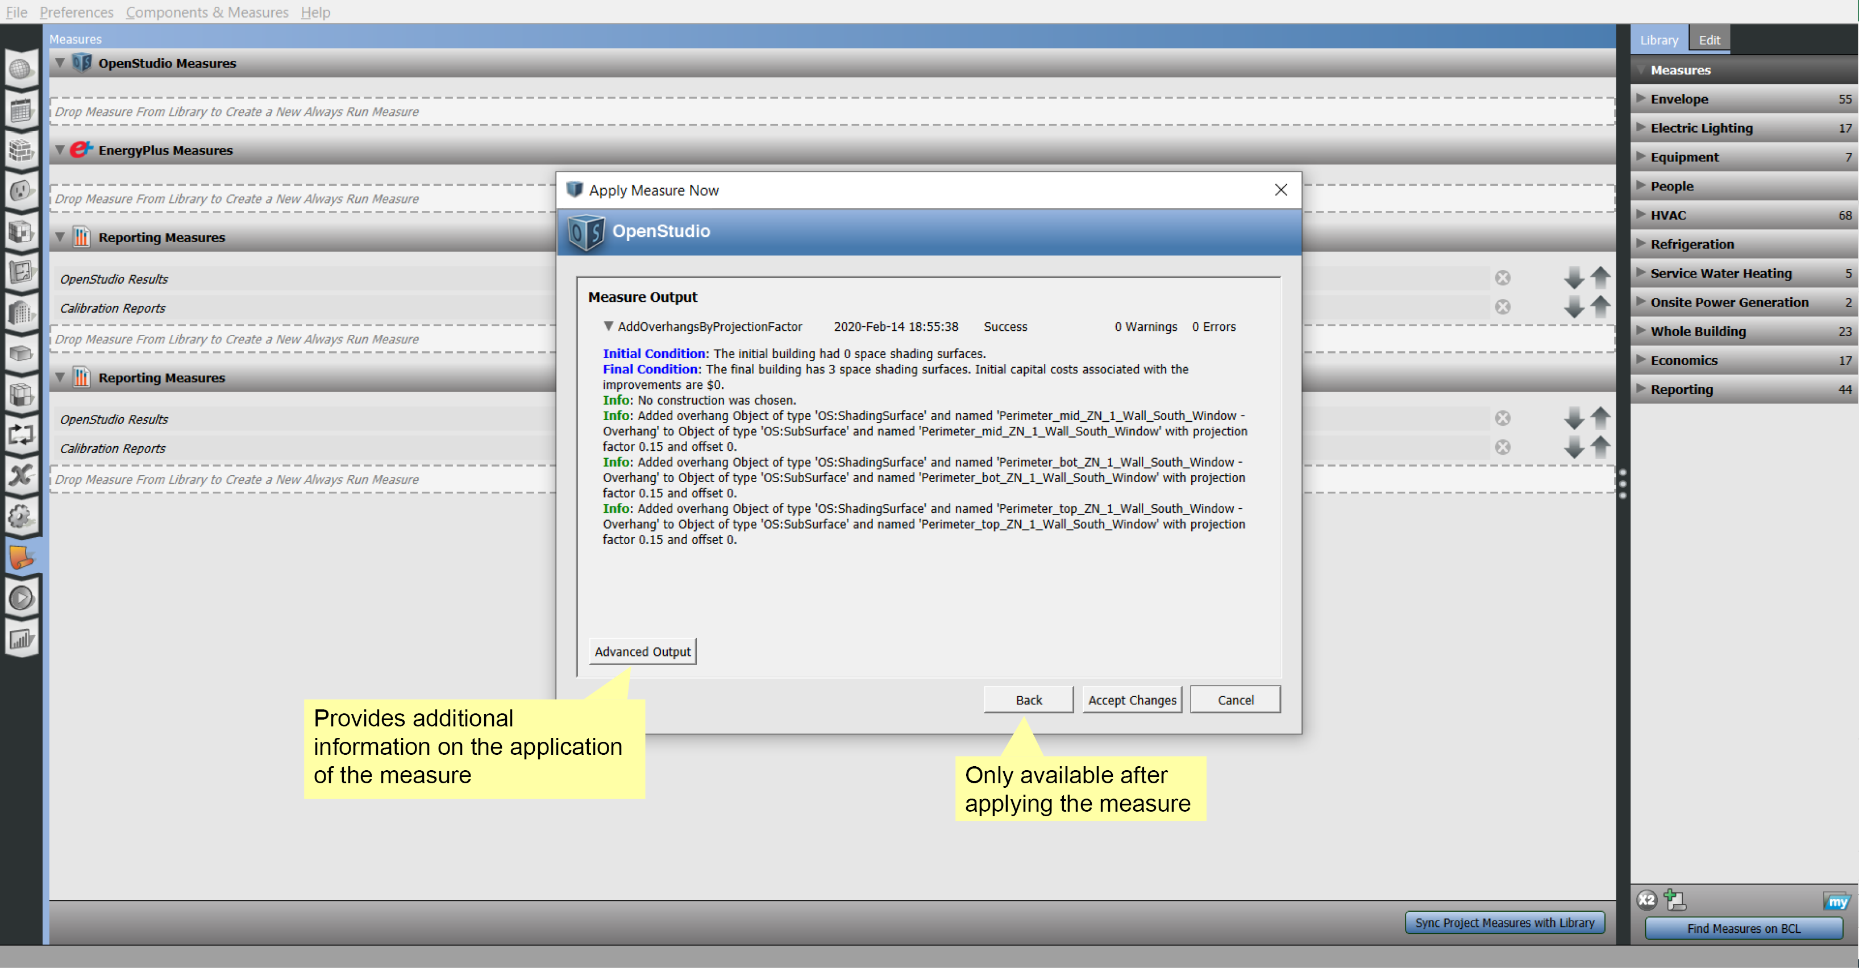This screenshot has height=968, width=1859.
Task: Select the Facility building icon
Action: 22,313
